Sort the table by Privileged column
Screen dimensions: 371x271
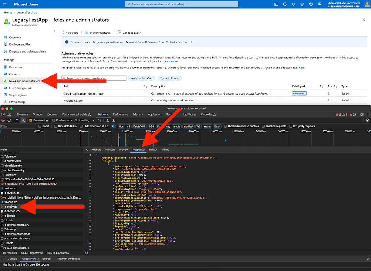pyautogui.click(x=321, y=86)
